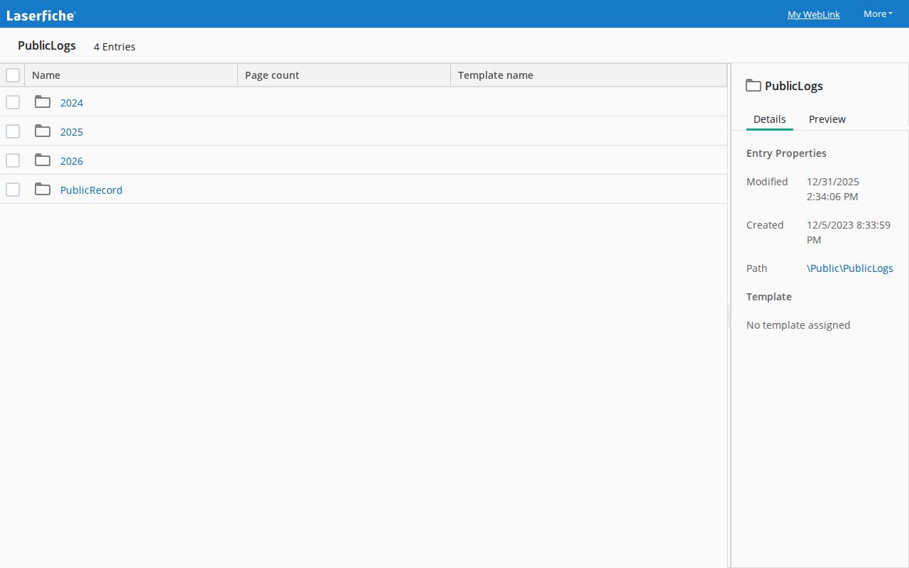Open the 2025 folder link
This screenshot has height=568, width=909.
tap(72, 132)
